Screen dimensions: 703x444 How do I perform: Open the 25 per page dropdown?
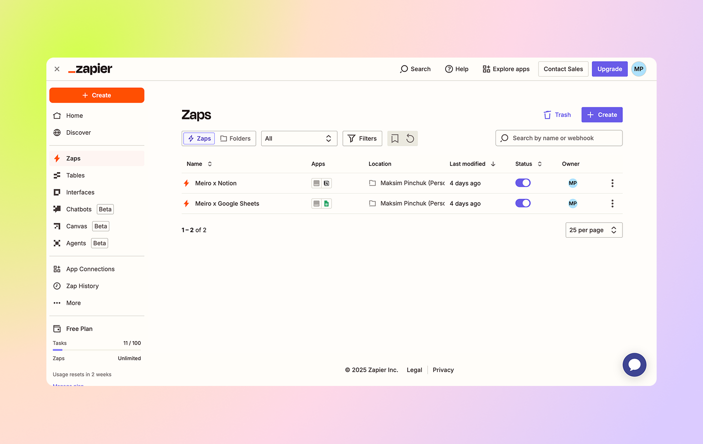click(x=594, y=230)
